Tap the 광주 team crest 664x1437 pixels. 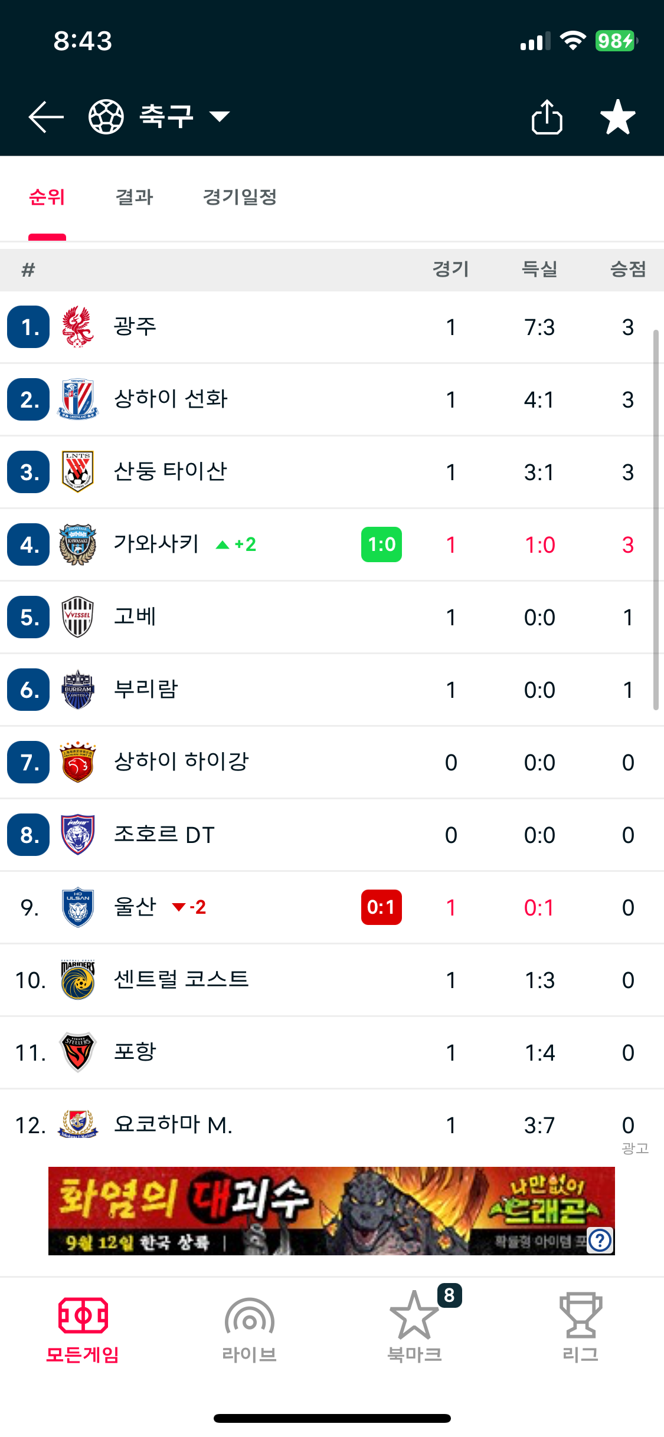[x=78, y=327]
